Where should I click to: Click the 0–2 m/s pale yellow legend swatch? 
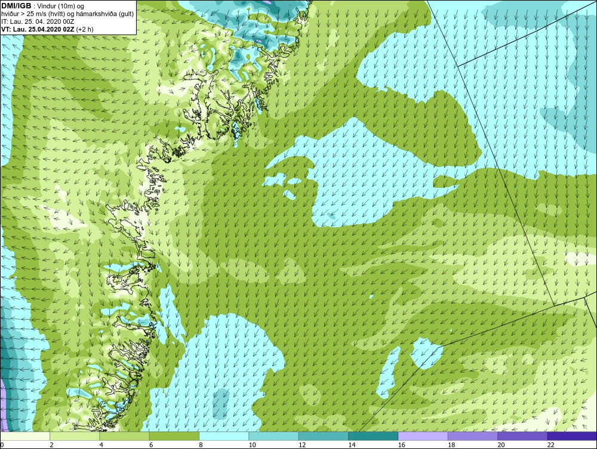[x=24, y=436]
